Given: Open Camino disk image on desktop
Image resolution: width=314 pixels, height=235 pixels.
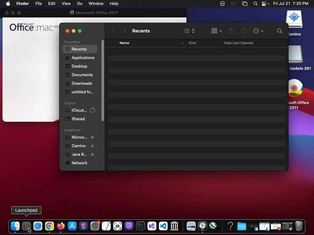Looking at the screenshot, I should [294, 19].
